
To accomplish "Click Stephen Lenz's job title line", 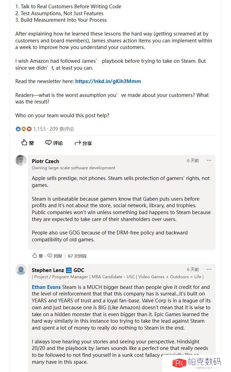I will [118, 277].
